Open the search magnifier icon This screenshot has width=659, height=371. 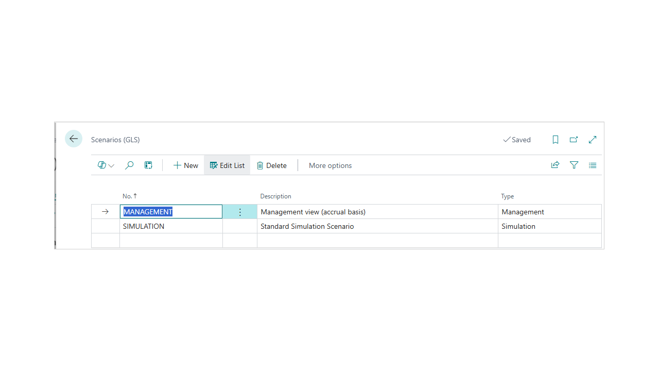pyautogui.click(x=129, y=165)
